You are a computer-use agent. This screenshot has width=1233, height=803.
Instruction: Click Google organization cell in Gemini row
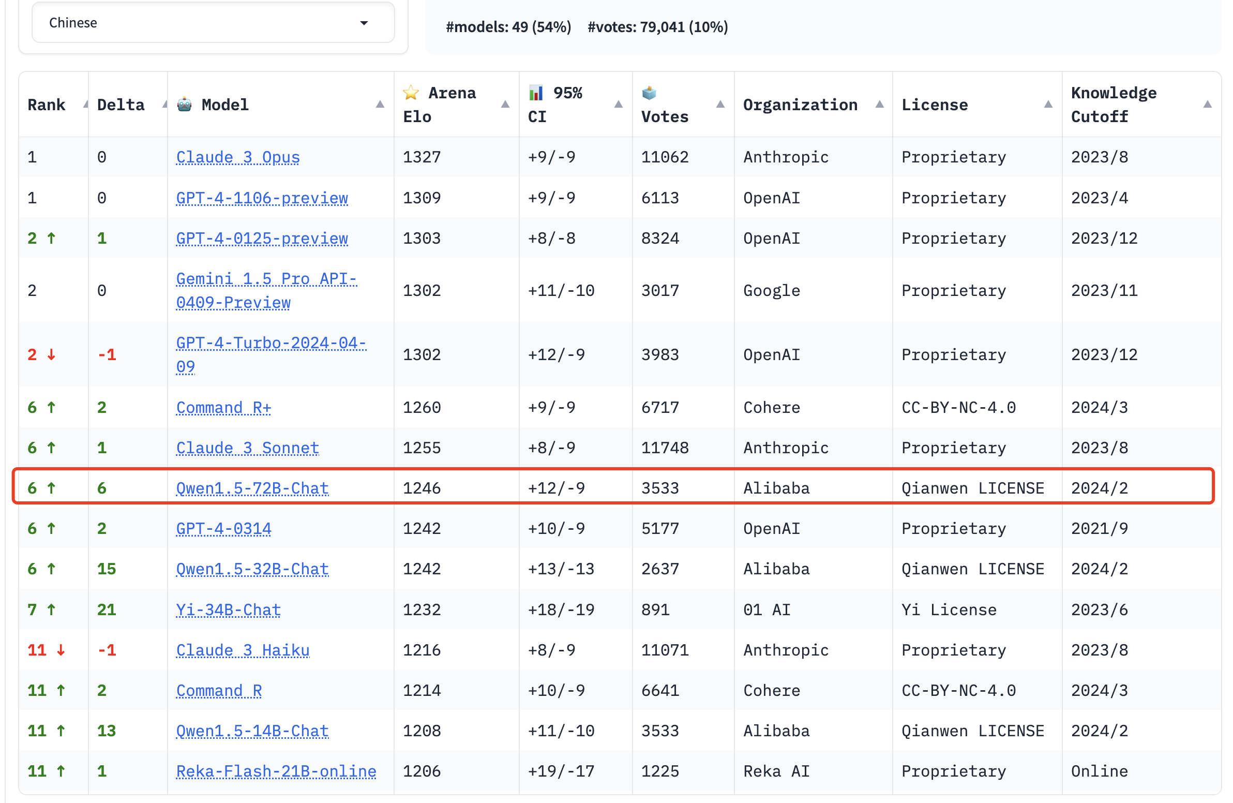[772, 291]
